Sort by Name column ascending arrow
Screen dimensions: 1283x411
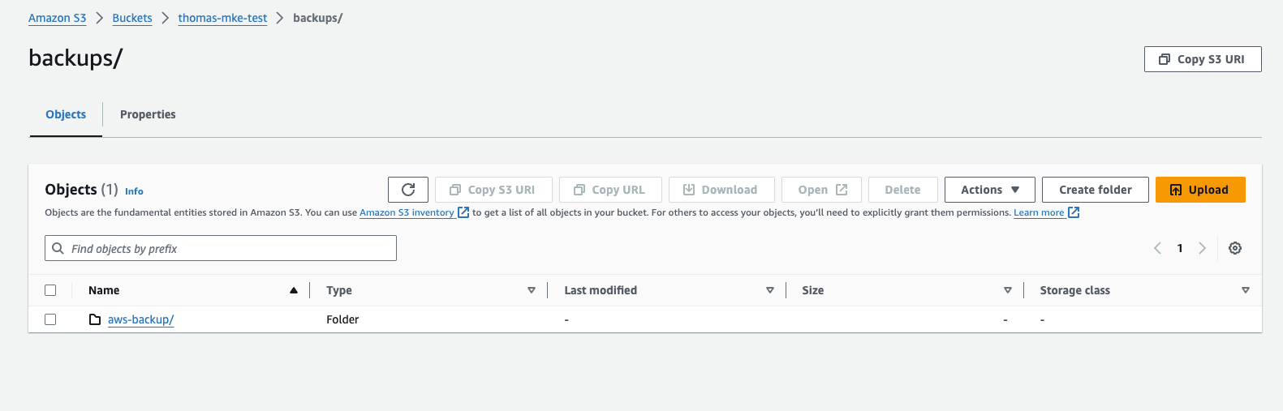294,290
